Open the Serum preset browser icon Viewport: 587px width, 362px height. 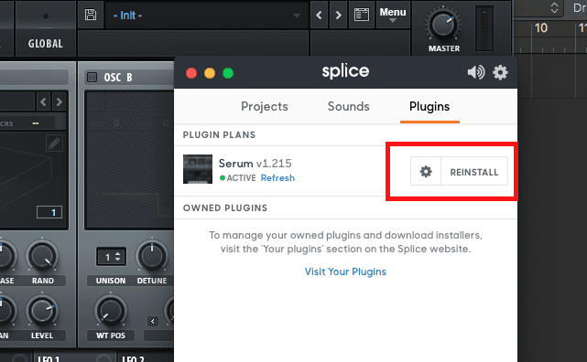[361, 15]
